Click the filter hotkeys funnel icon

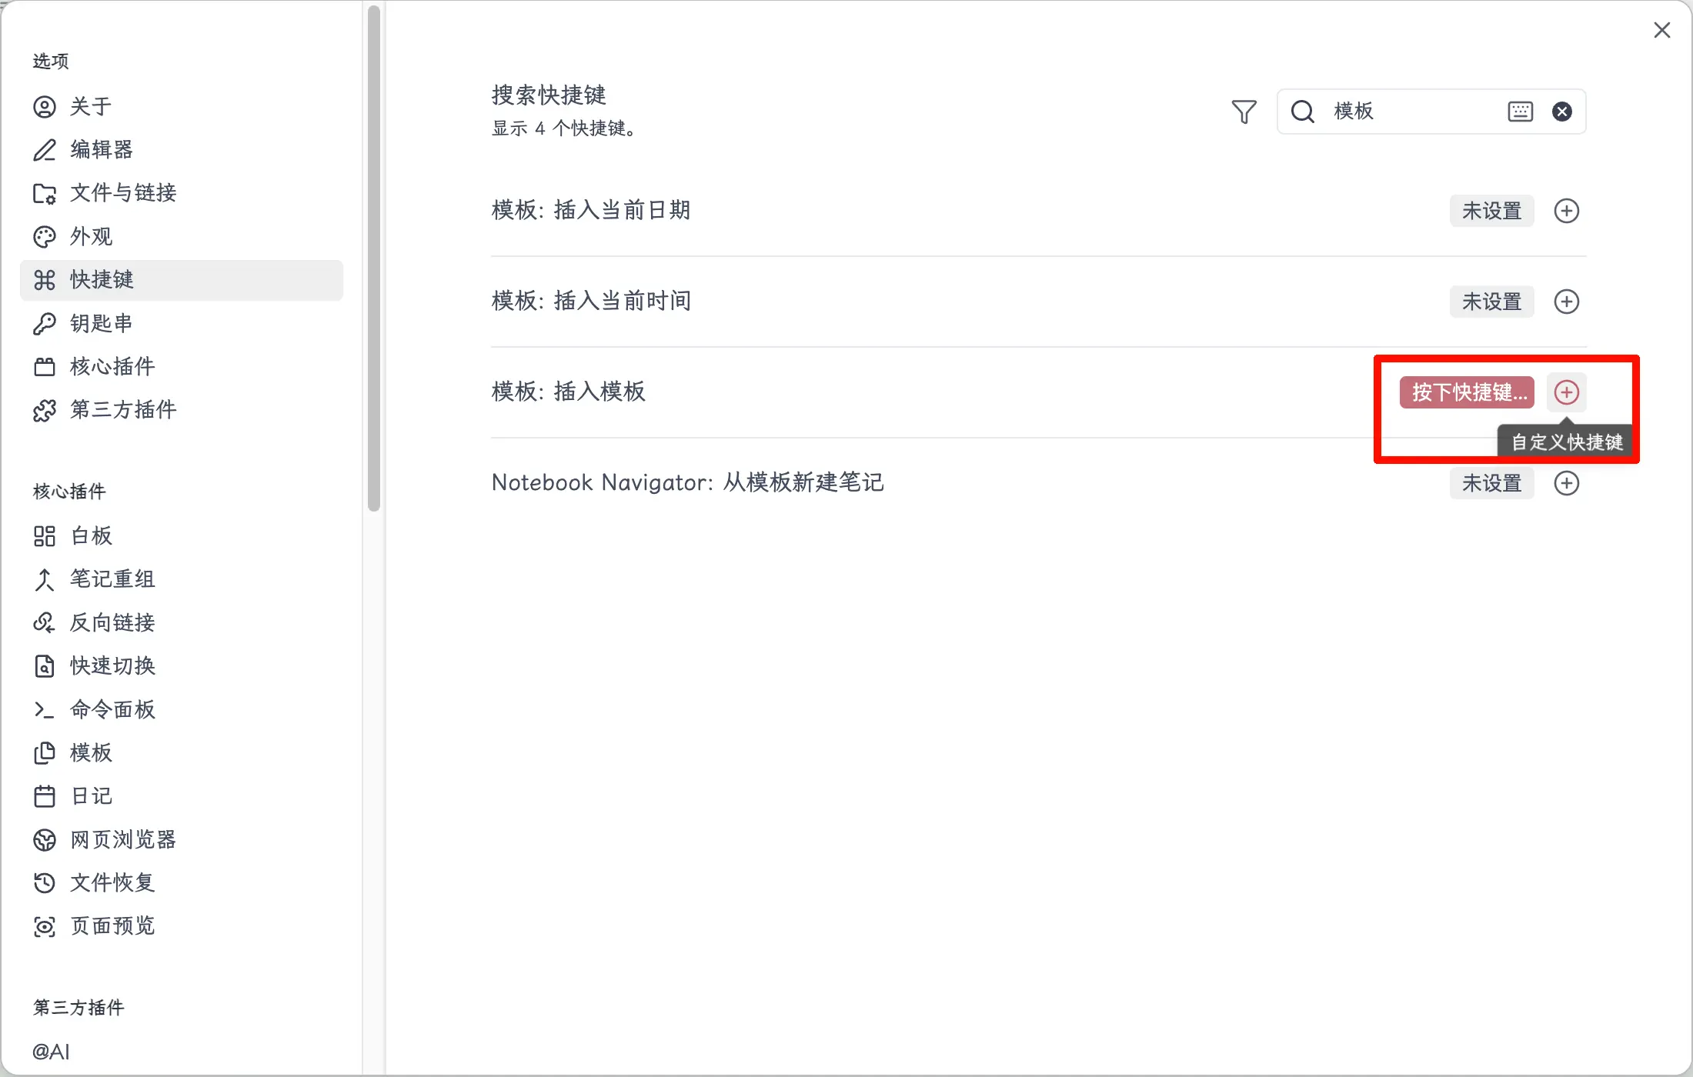pos(1244,112)
